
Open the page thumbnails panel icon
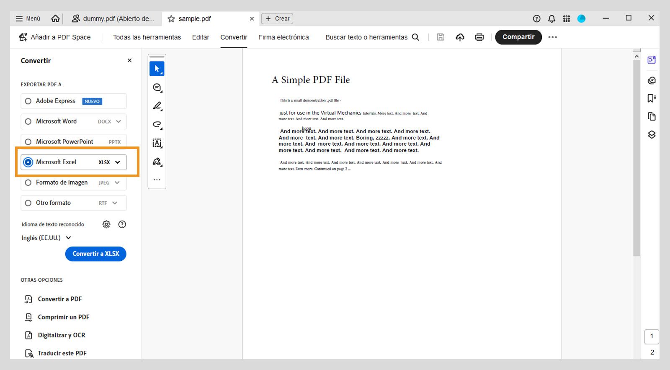click(x=652, y=116)
